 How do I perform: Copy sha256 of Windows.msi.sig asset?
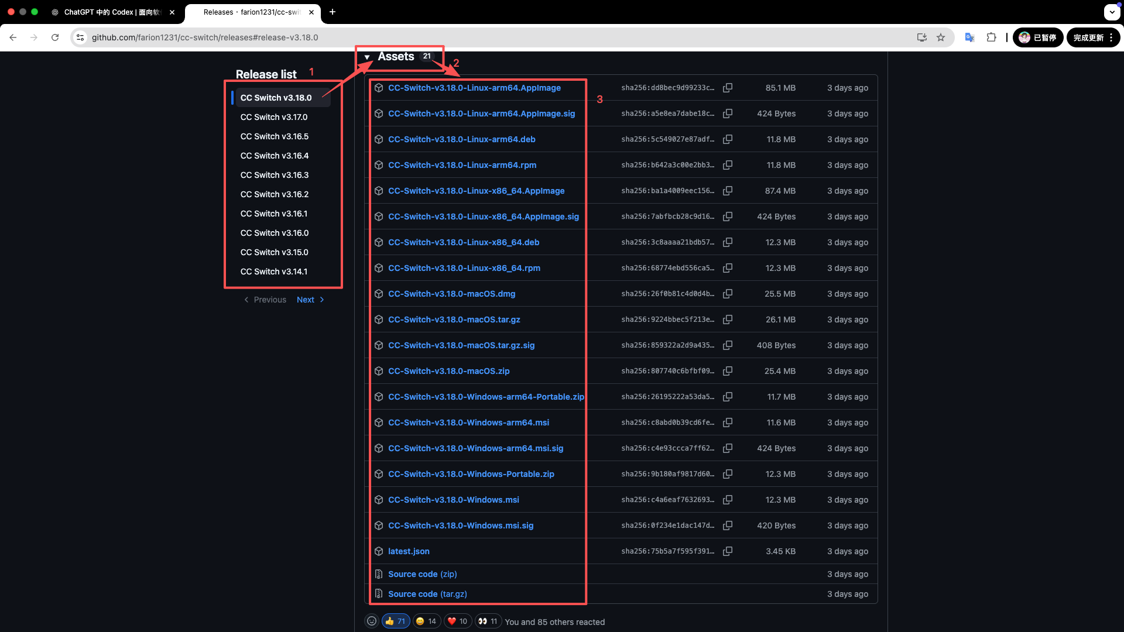pos(728,525)
